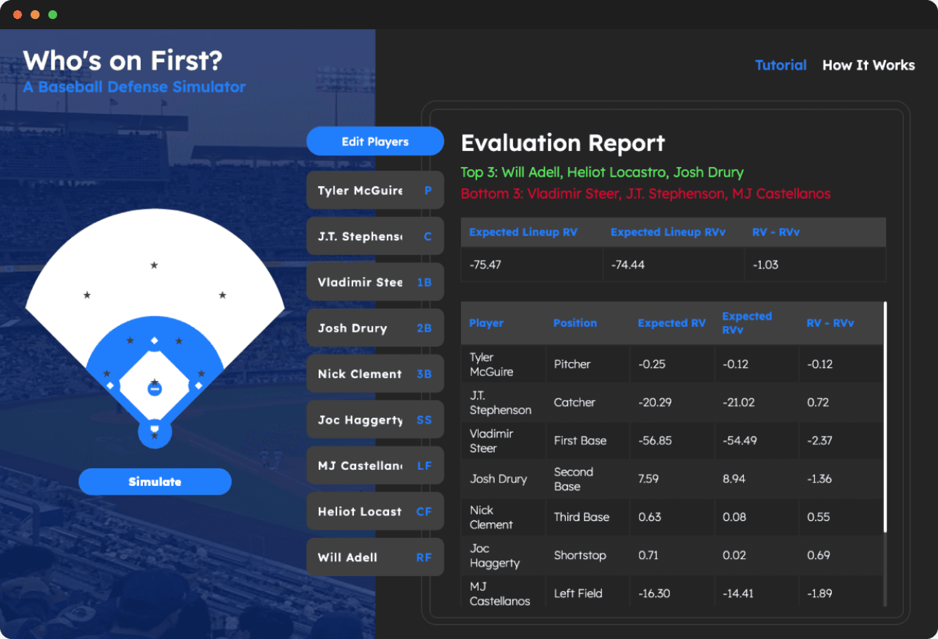Click the left field star marker

(x=87, y=295)
